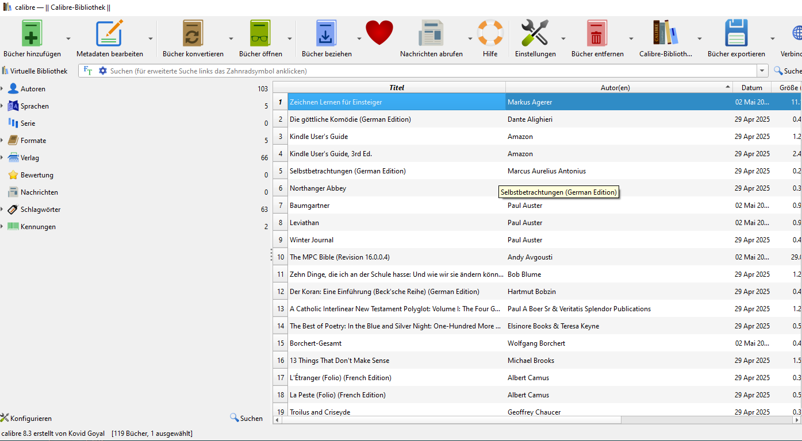The height and width of the screenshot is (441, 802).
Task: Click Konfigurieren in tag browser
Action: [x=26, y=418]
